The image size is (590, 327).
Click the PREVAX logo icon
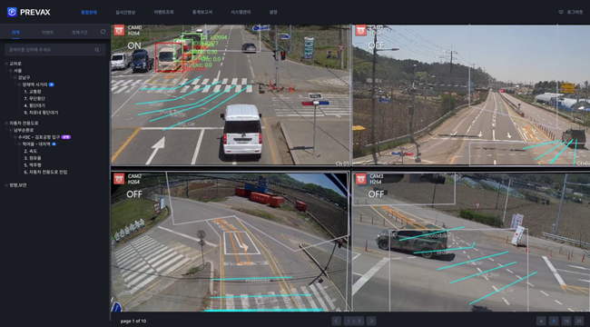[x=12, y=12]
